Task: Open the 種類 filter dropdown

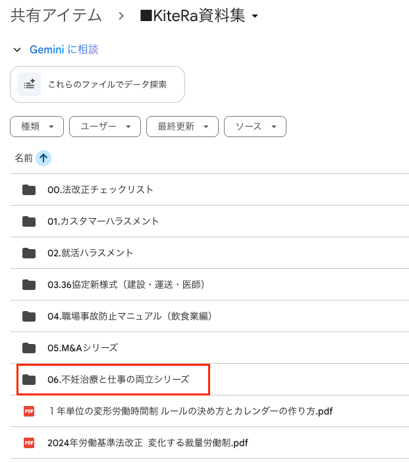Action: point(37,127)
